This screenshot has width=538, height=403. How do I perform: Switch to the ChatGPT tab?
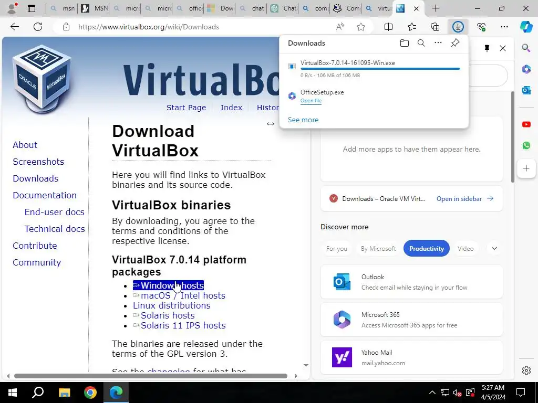(x=284, y=8)
